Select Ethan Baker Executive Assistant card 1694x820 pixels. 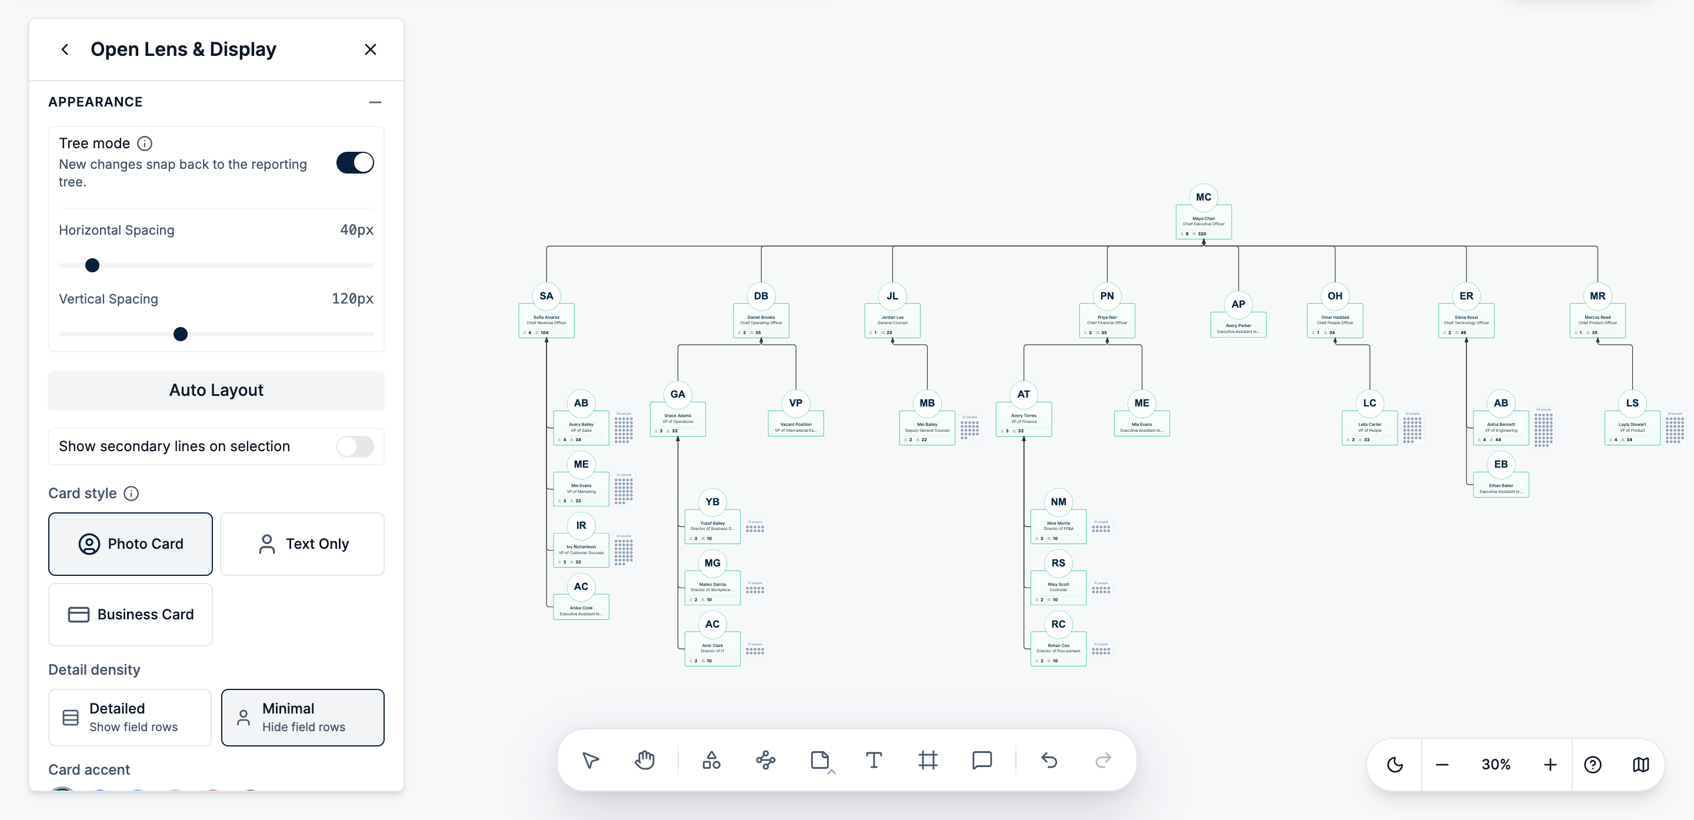[1501, 485]
